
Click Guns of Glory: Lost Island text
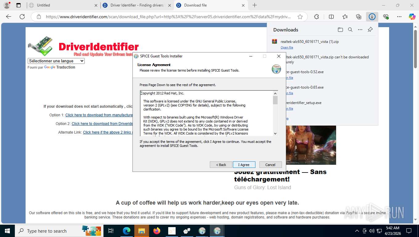[262, 187]
